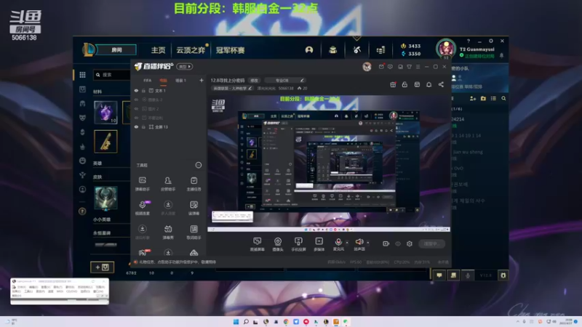Toggle visibility of the 摄像头 2 source
The image size is (582, 327).
(136, 100)
